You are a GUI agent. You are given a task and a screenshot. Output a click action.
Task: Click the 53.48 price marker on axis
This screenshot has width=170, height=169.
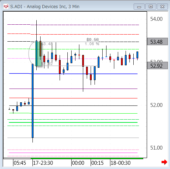point(157,42)
